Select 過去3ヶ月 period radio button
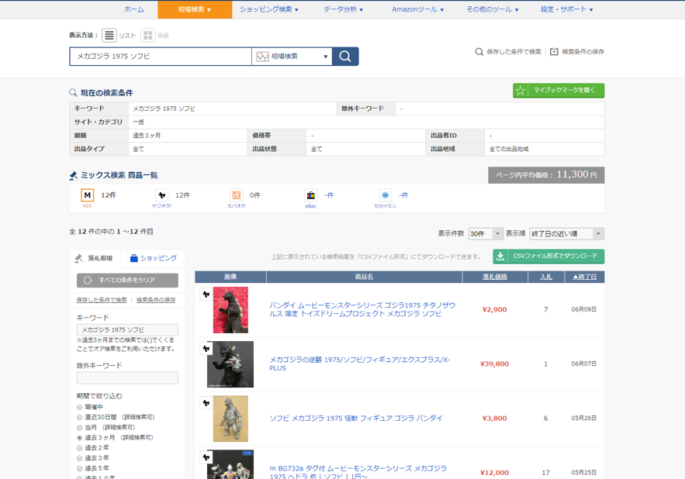The width and height of the screenshot is (685, 479). point(79,437)
